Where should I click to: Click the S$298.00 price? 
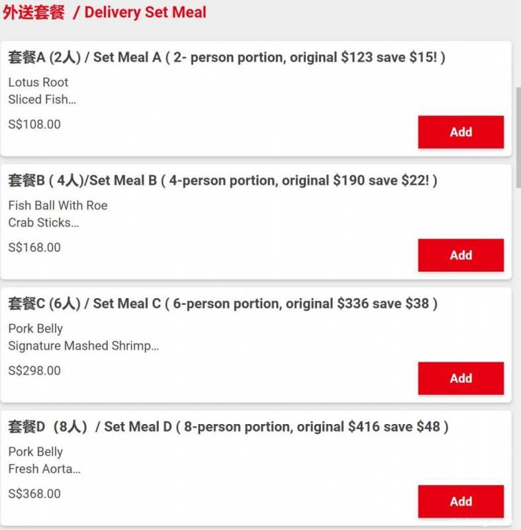[x=34, y=371]
